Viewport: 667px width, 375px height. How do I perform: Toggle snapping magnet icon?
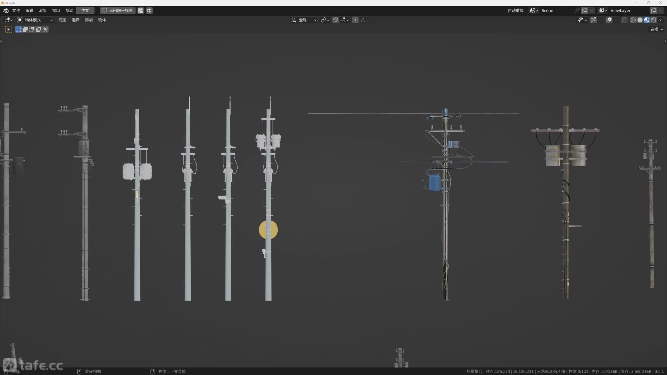[335, 20]
